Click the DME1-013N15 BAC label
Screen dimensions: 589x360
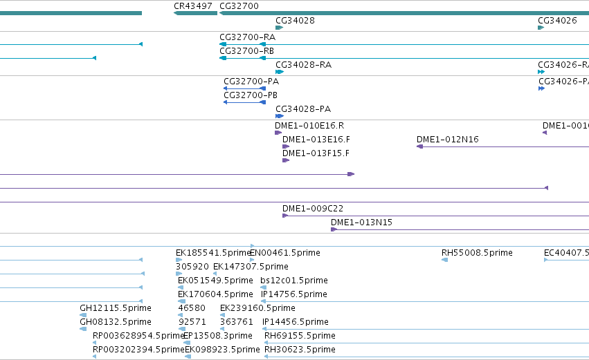361,222
